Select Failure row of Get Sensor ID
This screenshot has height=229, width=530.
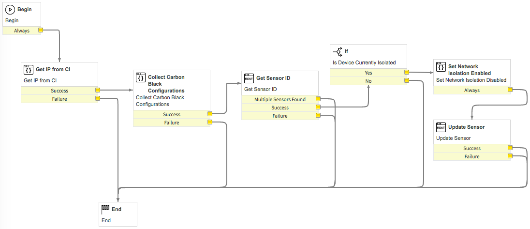(280, 116)
